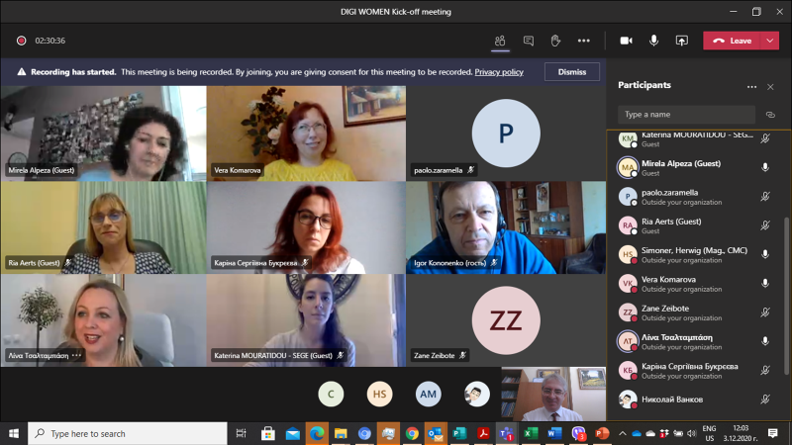Image resolution: width=792 pixels, height=445 pixels.
Task: Open the share content tray
Action: [x=682, y=41]
